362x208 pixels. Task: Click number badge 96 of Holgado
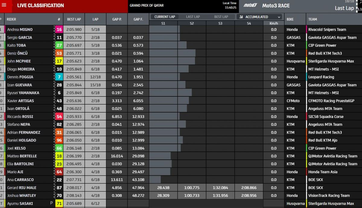click(59, 140)
